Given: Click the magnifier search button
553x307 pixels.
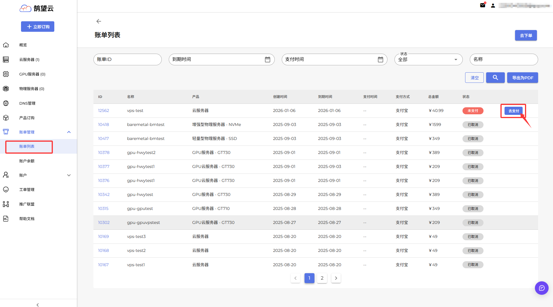Looking at the screenshot, I should click(x=495, y=78).
